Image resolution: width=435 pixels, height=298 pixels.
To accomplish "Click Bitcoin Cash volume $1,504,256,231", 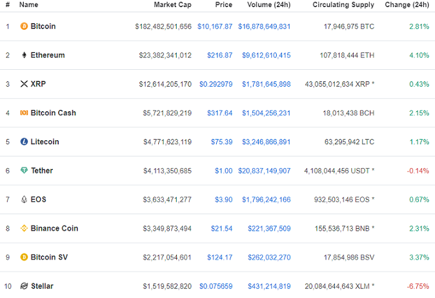I will click(267, 113).
